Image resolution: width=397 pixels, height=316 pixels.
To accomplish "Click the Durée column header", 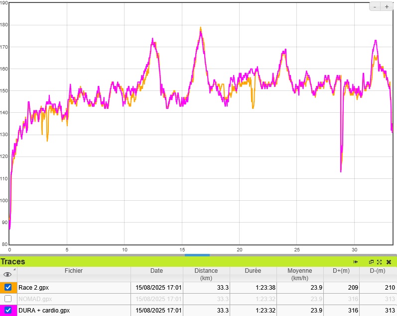I will tap(253, 271).
